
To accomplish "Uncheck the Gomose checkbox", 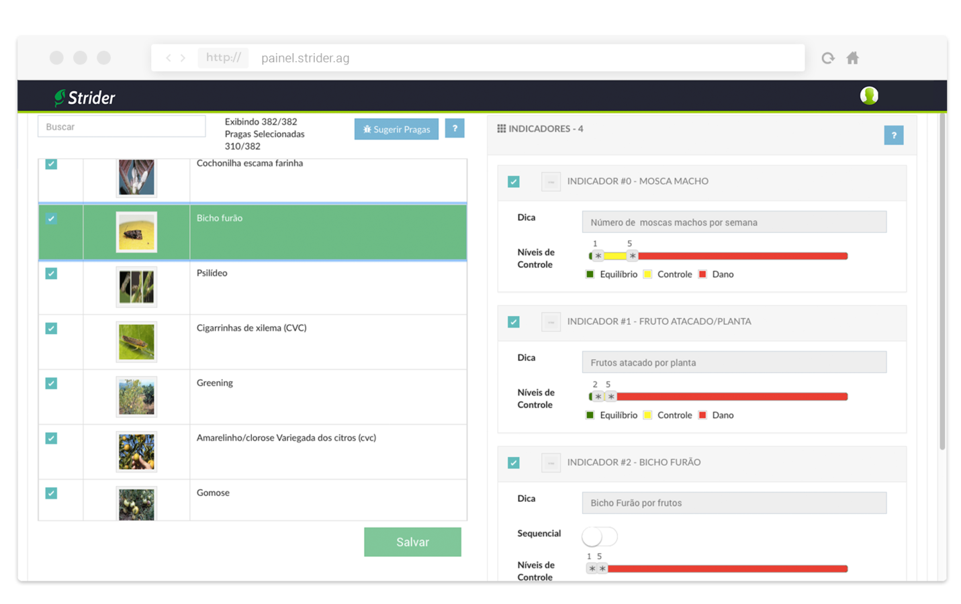I will pyautogui.click(x=51, y=493).
